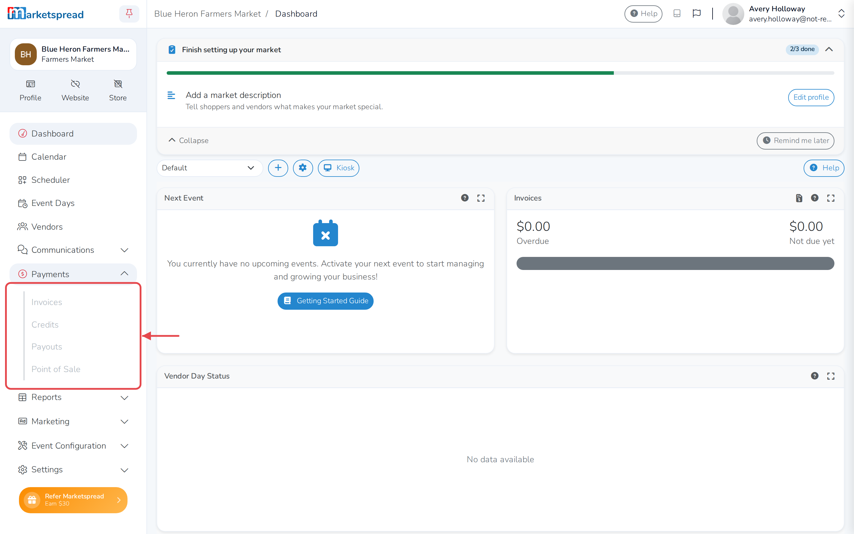Expand Next Event widget to fullscreen
This screenshot has width=854, height=534.
[481, 198]
